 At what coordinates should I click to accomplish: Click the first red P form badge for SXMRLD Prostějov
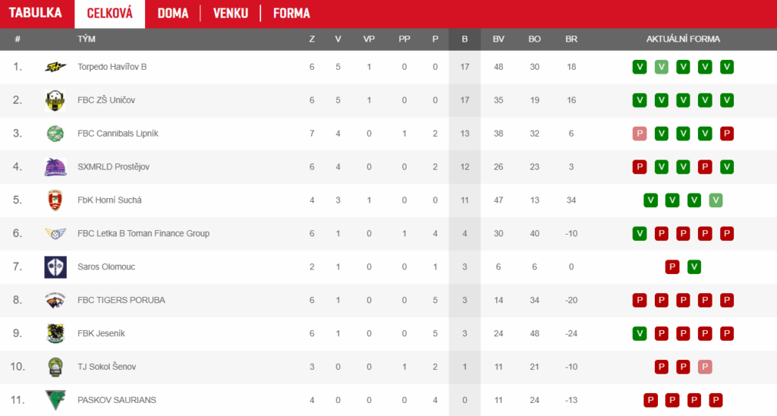point(640,167)
